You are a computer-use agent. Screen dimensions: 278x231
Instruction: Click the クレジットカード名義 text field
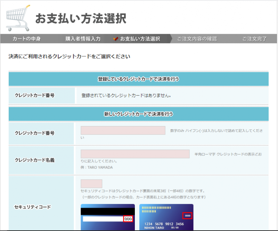point(135,154)
